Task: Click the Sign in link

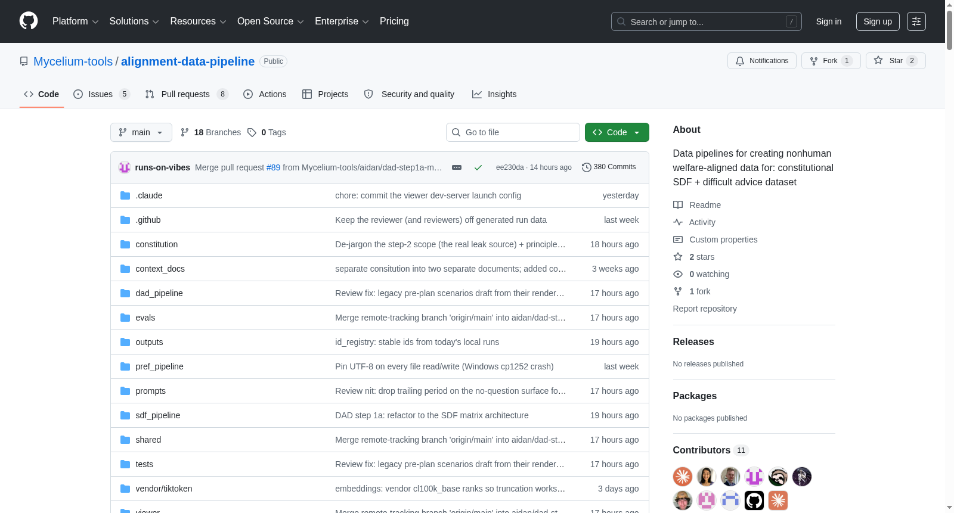Action: click(x=829, y=21)
